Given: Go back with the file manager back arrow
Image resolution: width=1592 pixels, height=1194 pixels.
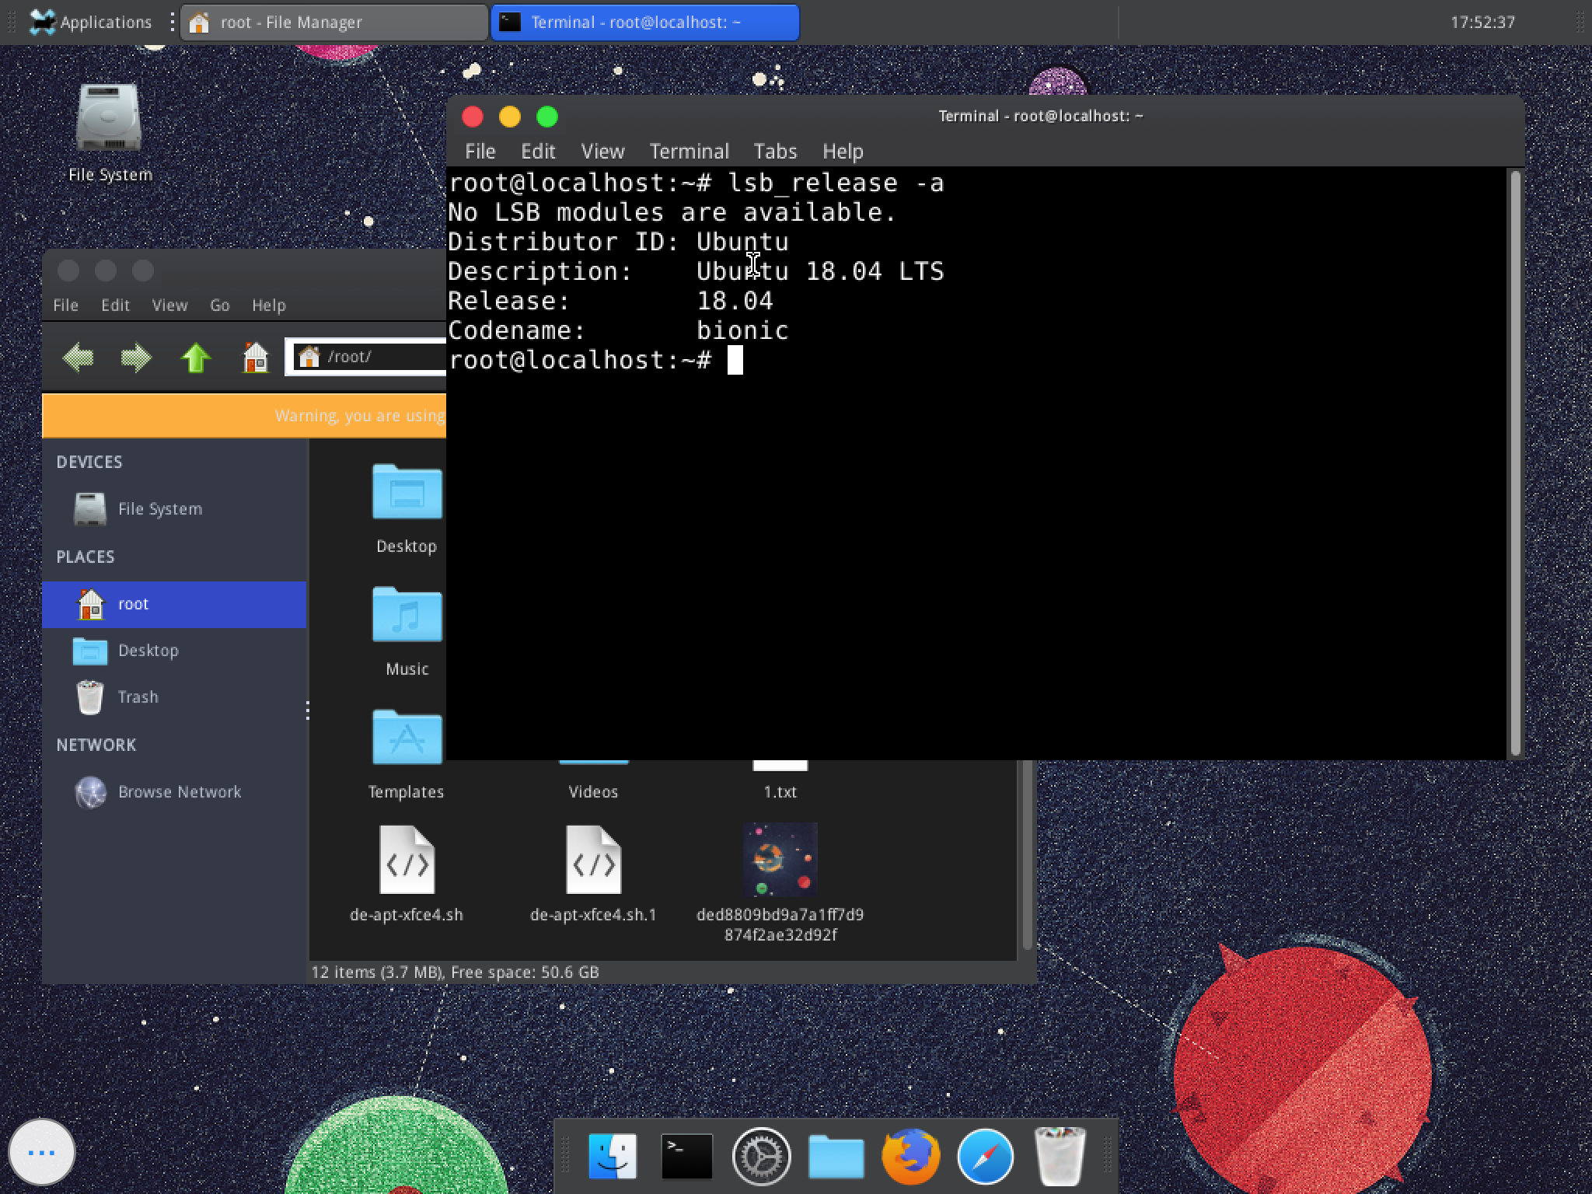Looking at the screenshot, I should point(78,358).
